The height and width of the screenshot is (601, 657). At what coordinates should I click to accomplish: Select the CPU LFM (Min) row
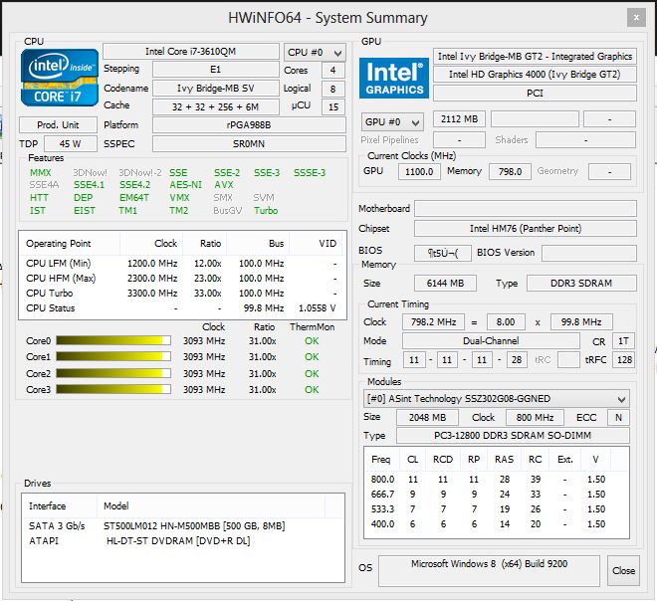coord(182,264)
